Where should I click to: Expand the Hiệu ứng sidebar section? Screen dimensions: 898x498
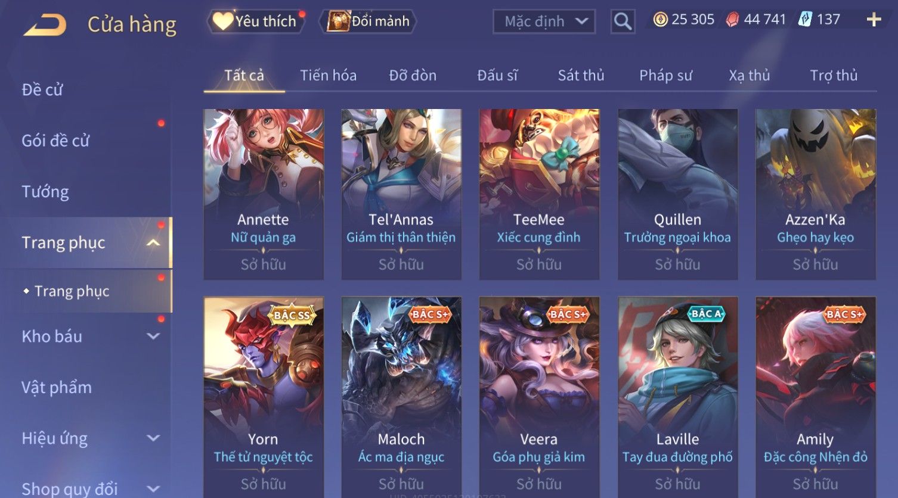tap(153, 438)
